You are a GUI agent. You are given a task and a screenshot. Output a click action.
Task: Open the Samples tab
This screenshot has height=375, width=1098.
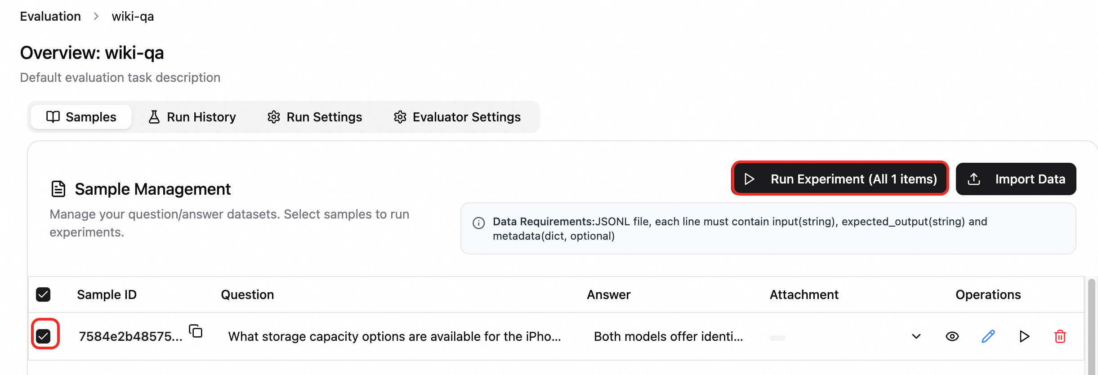(81, 117)
